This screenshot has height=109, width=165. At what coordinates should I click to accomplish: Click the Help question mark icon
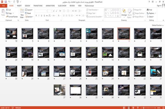(x=149, y=2)
